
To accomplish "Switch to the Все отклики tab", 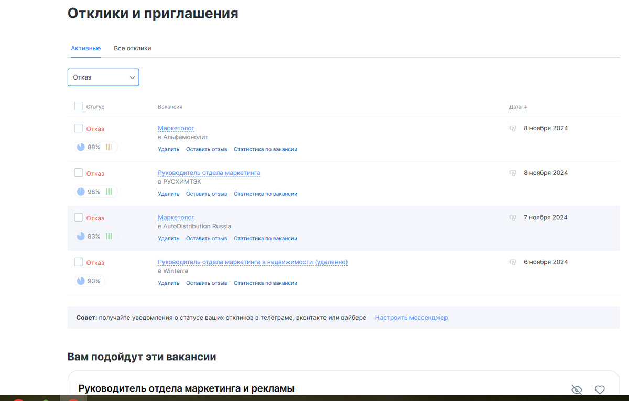I will tap(133, 48).
